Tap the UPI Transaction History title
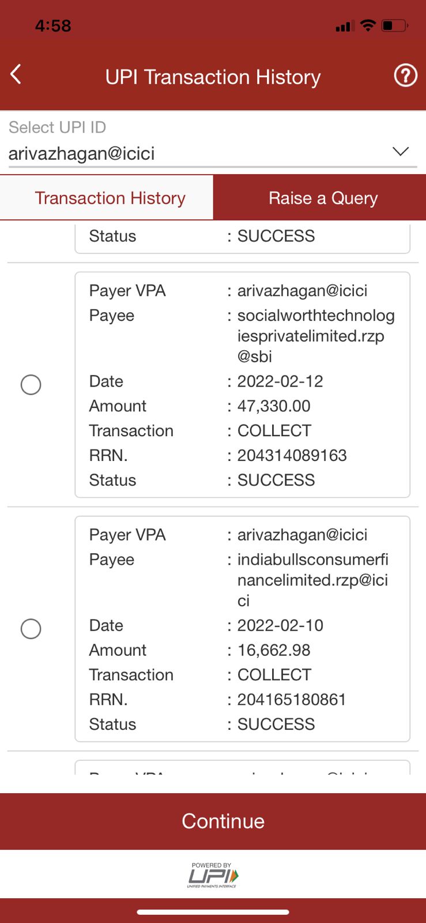Viewport: 426px width, 923px height. tap(213, 77)
